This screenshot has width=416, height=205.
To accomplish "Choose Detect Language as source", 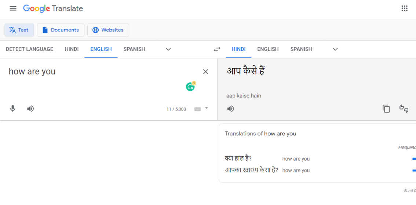I will (29, 49).
